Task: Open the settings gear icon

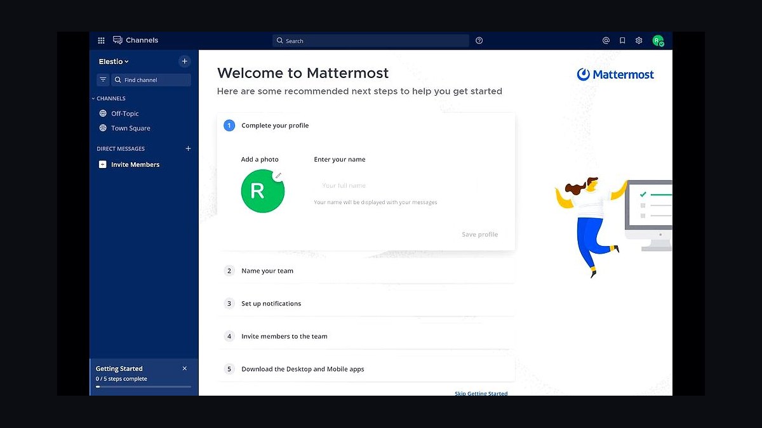Action: click(639, 41)
